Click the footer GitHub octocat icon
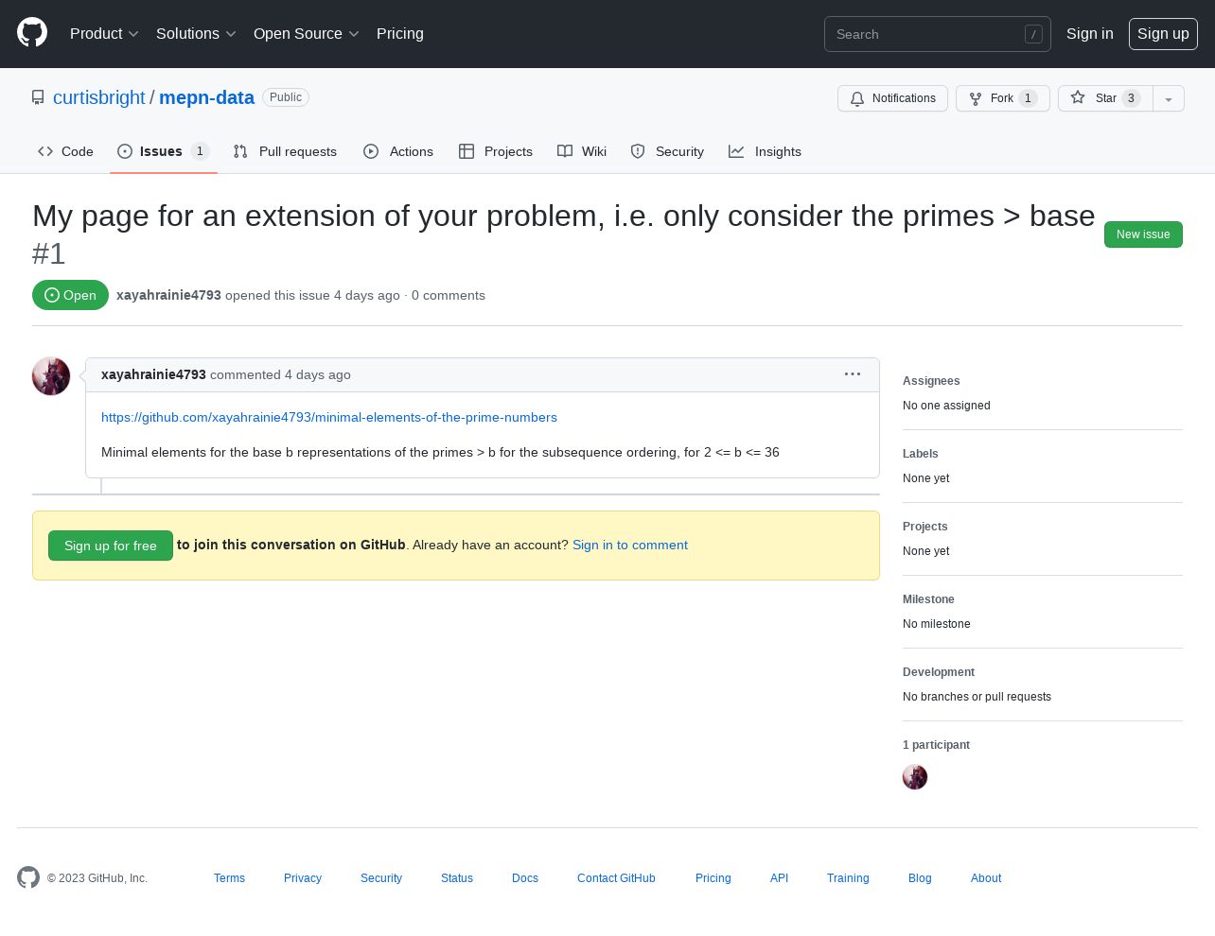 tap(28, 877)
